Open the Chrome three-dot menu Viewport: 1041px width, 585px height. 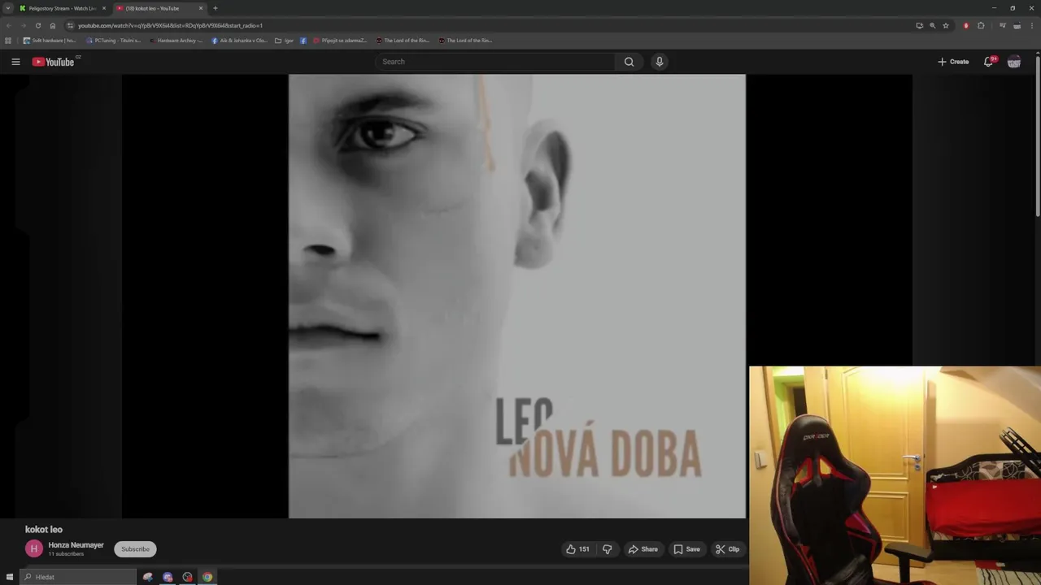click(1032, 25)
